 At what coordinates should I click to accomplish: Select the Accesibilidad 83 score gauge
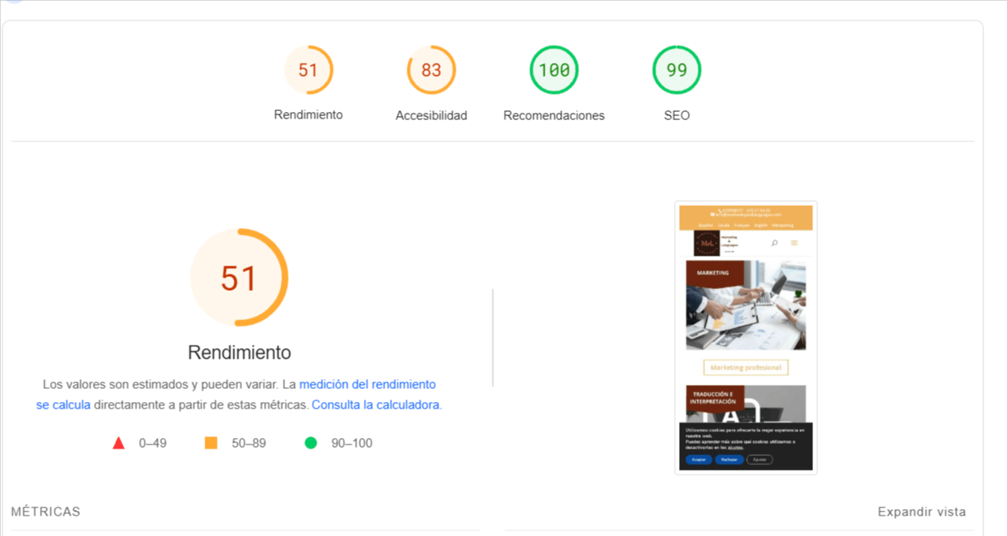tap(431, 70)
